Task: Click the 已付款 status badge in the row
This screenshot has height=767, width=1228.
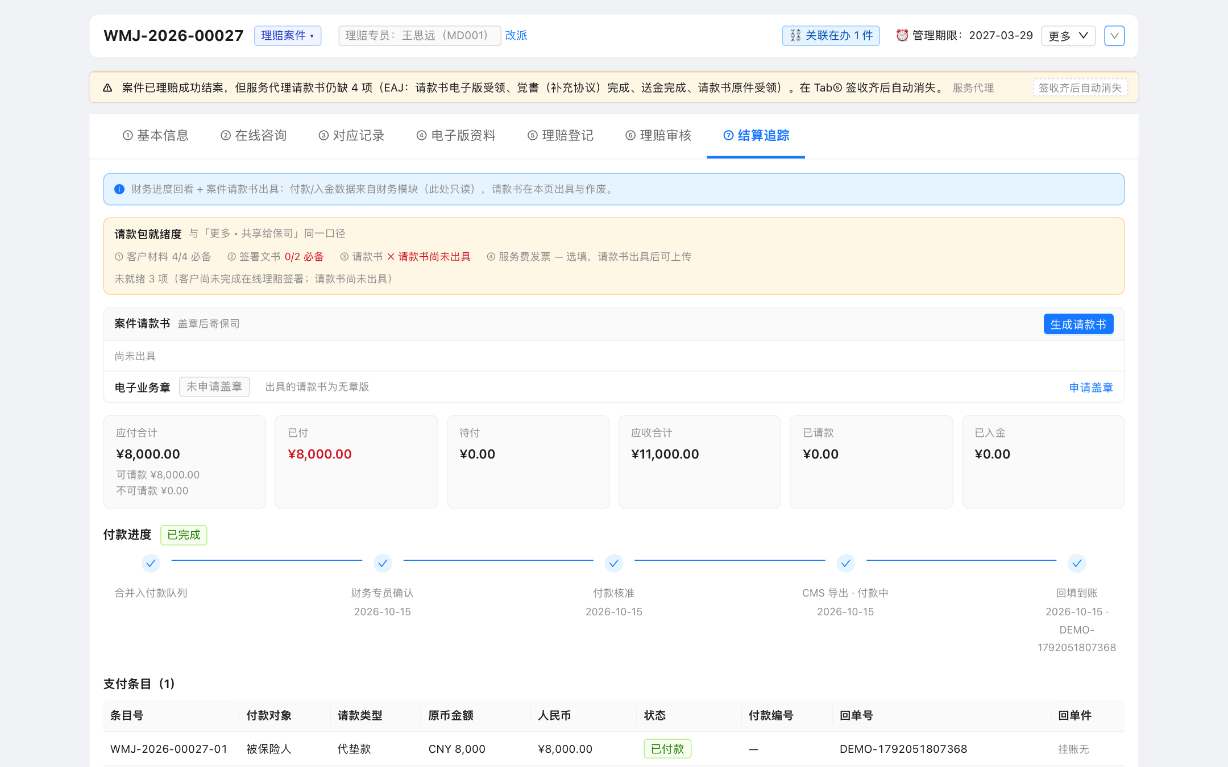Action: [x=667, y=749]
